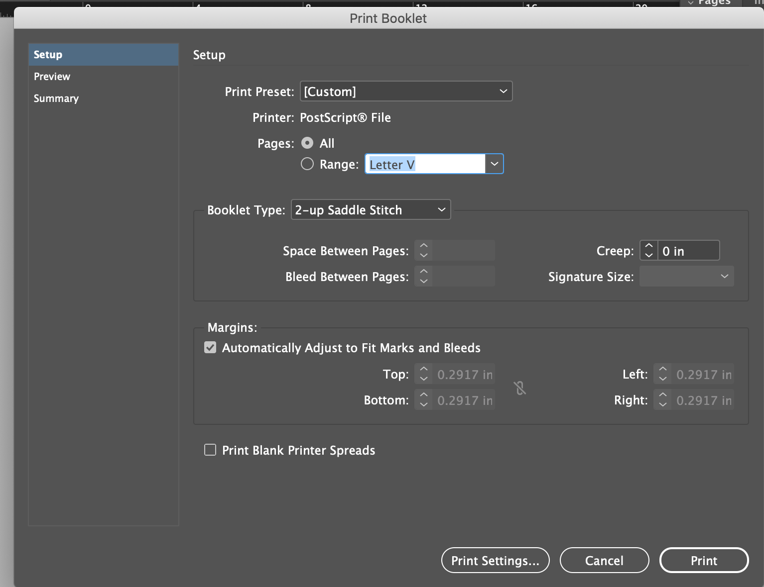Switch to the Preview tab

(52, 76)
